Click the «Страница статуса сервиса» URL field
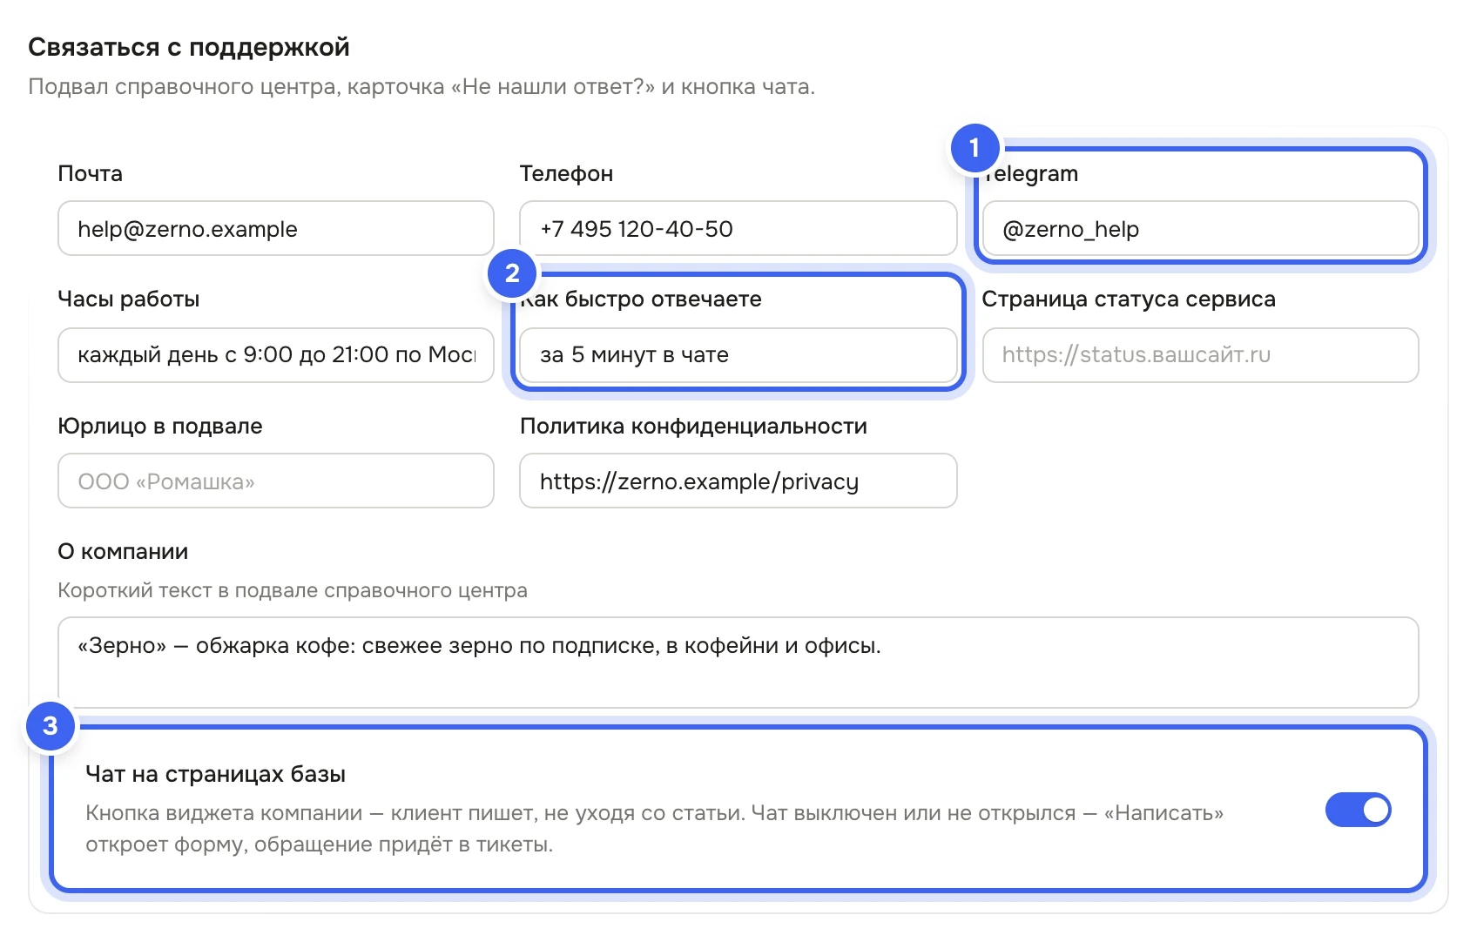This screenshot has height=942, width=1477. pos(1201,355)
